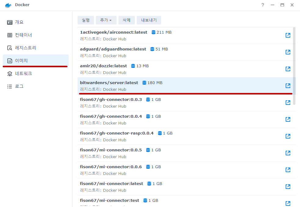Click the image list vertical scrollbar
The width and height of the screenshot is (300, 207).
tap(294, 66)
